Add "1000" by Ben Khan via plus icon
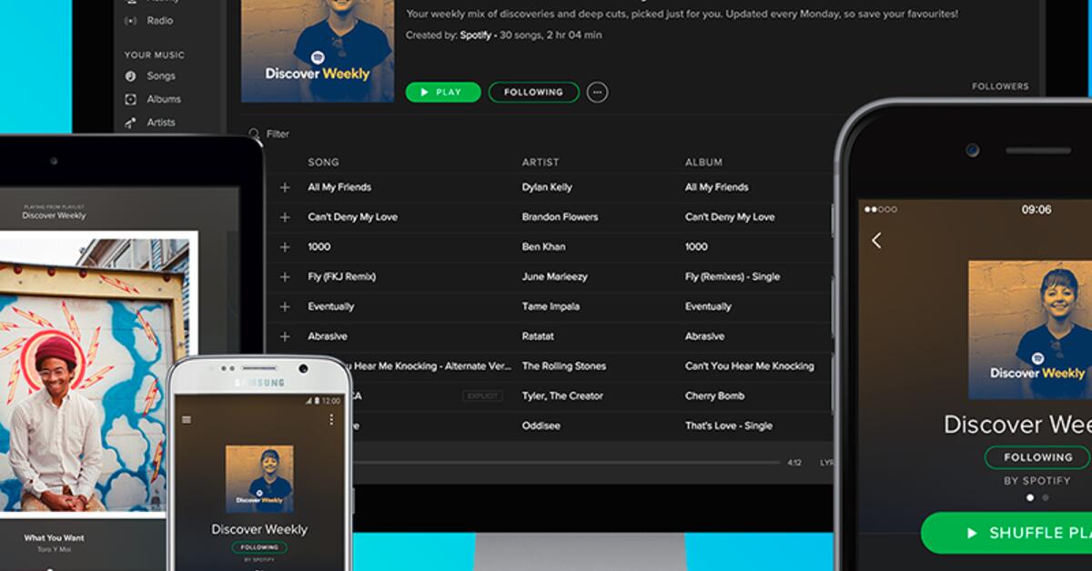 point(285,246)
